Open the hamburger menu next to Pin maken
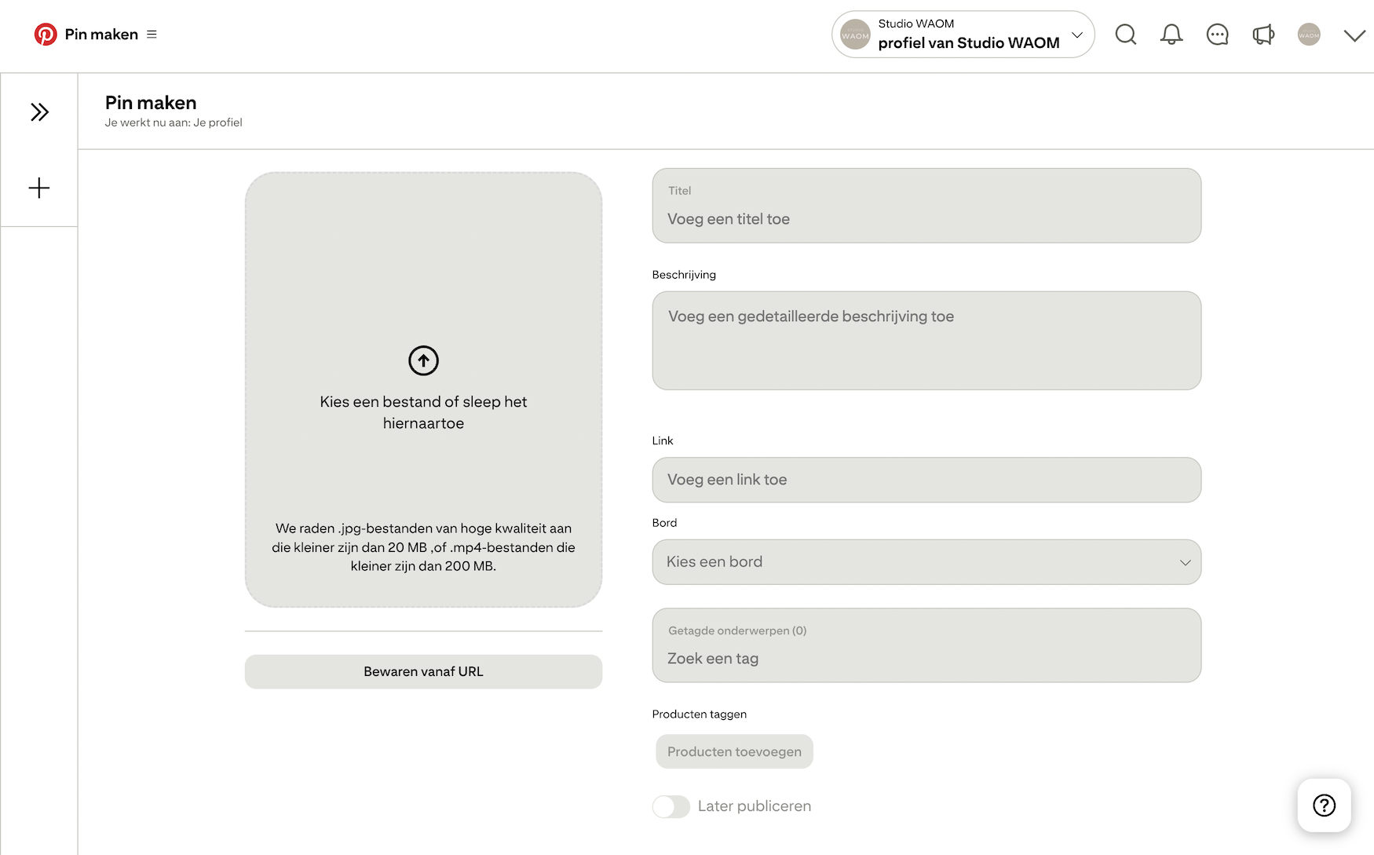 [152, 34]
